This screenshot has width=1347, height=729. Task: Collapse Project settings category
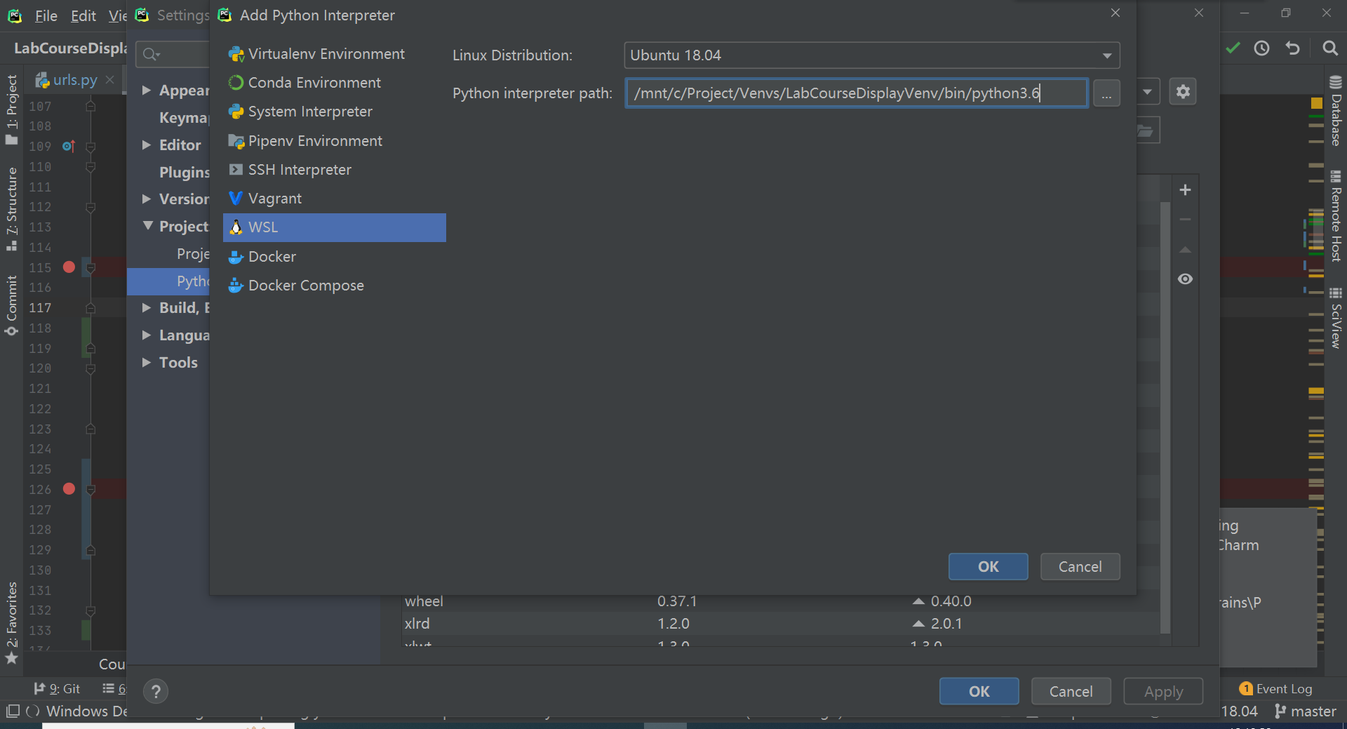(x=147, y=226)
